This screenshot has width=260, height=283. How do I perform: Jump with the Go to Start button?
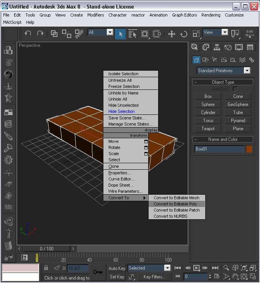[x=178, y=268]
